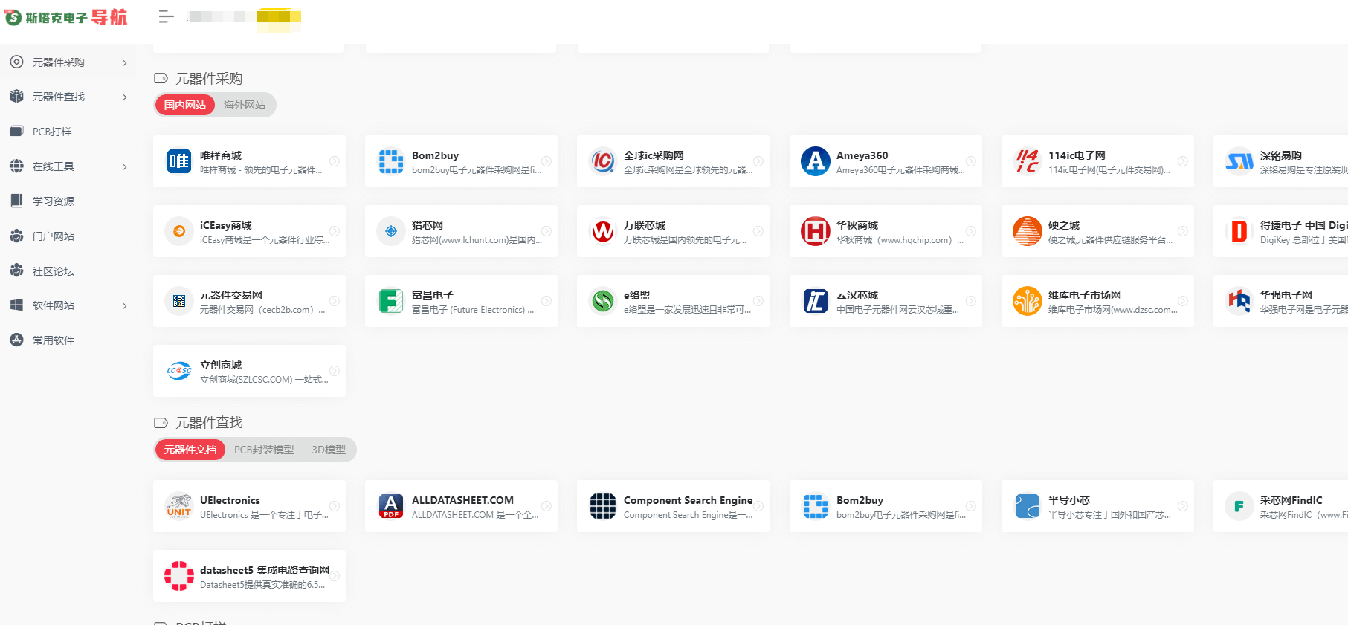The height and width of the screenshot is (625, 1348).
Task: Open 学习资源 in the sidebar
Action: 53,201
